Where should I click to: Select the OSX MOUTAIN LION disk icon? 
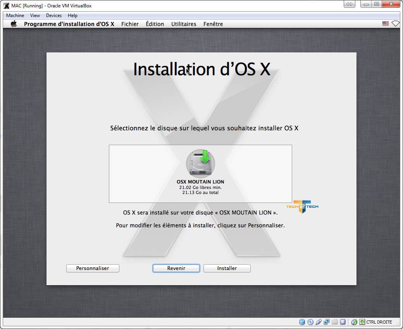pyautogui.click(x=200, y=163)
